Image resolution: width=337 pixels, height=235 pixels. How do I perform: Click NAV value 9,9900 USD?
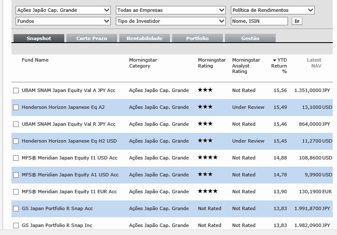pyautogui.click(x=318, y=175)
